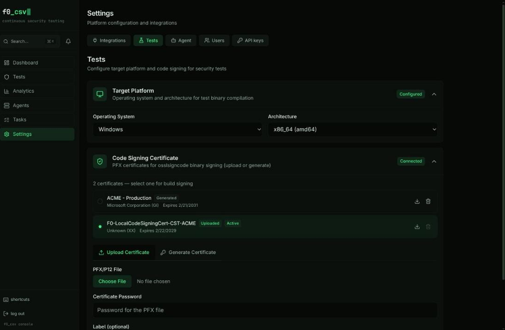Click 'Microsoft Corporation (GI)' text
This screenshot has width=505, height=330.
point(133,205)
